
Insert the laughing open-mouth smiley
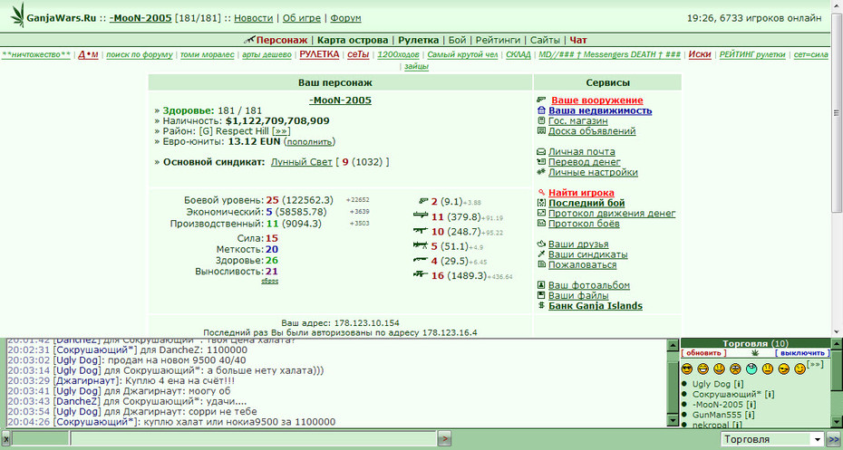point(702,369)
